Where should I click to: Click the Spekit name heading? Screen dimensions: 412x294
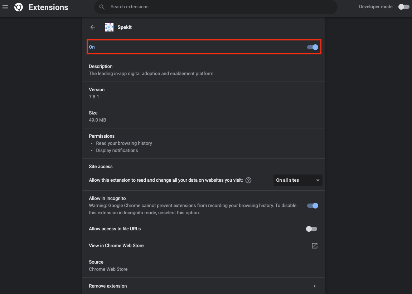pyautogui.click(x=125, y=27)
